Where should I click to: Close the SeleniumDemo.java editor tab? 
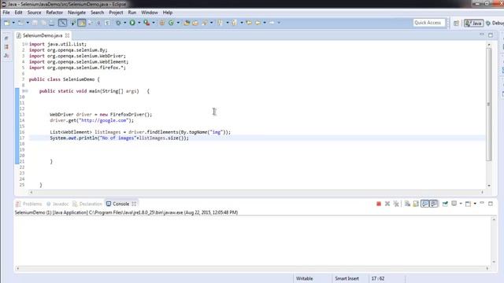coord(67,35)
